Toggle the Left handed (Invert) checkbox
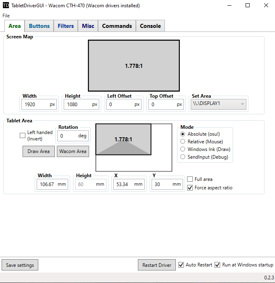The image size is (275, 283). [x=23, y=135]
